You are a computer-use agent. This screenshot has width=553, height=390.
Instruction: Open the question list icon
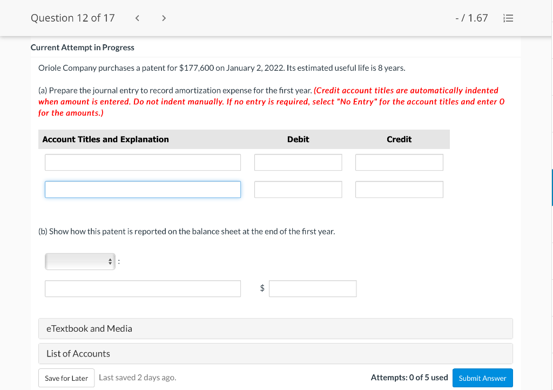pos(508,18)
